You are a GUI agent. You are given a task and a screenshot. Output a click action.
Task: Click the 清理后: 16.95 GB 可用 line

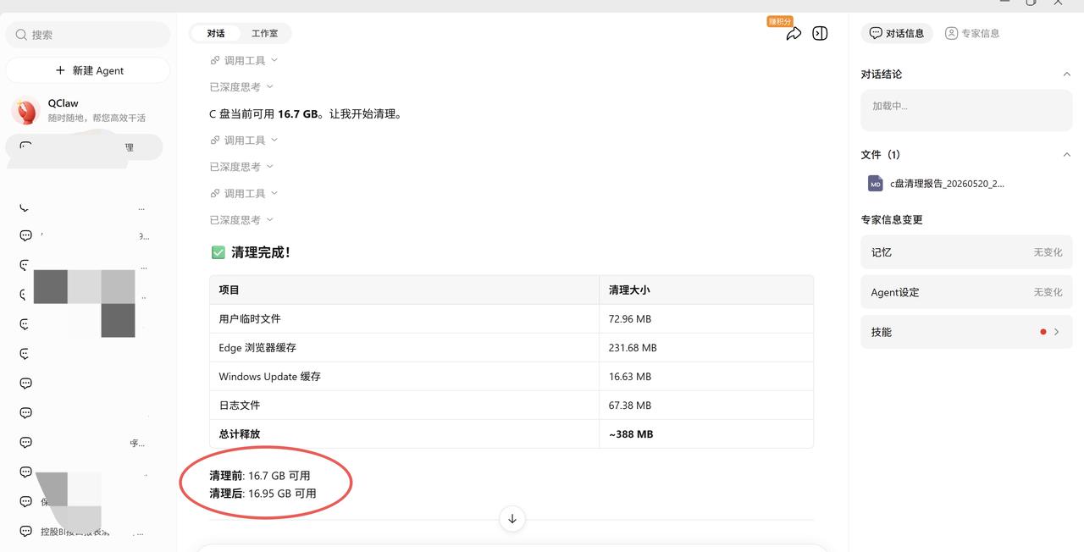tap(263, 493)
